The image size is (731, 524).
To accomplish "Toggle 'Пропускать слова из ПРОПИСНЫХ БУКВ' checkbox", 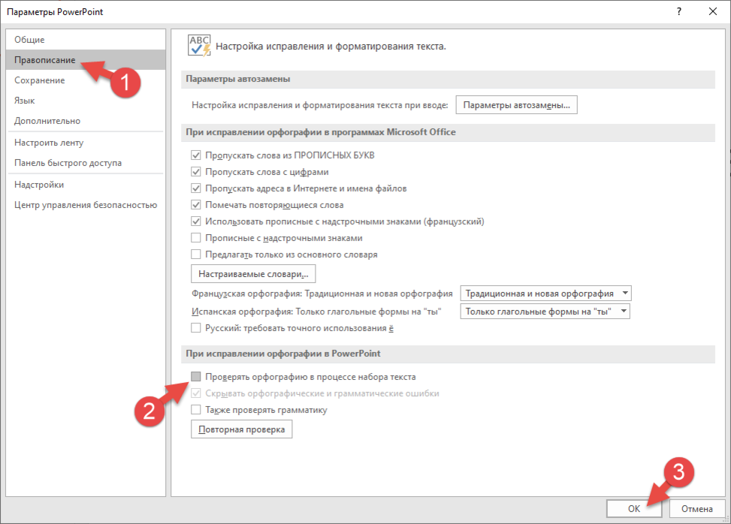I will tap(196, 155).
